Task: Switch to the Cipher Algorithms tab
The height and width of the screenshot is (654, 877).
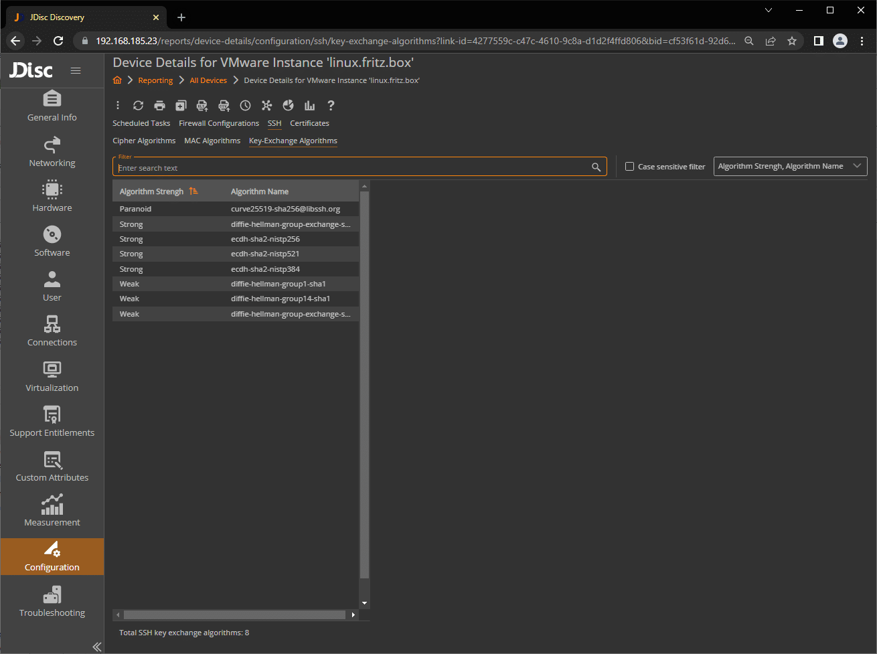Action: 144,141
